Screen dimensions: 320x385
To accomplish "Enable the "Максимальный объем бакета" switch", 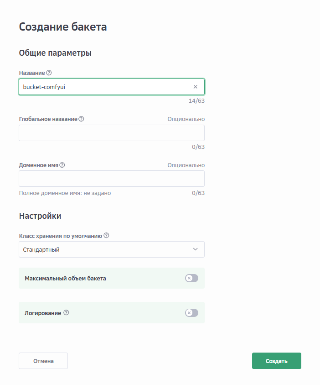I will coord(191,278).
